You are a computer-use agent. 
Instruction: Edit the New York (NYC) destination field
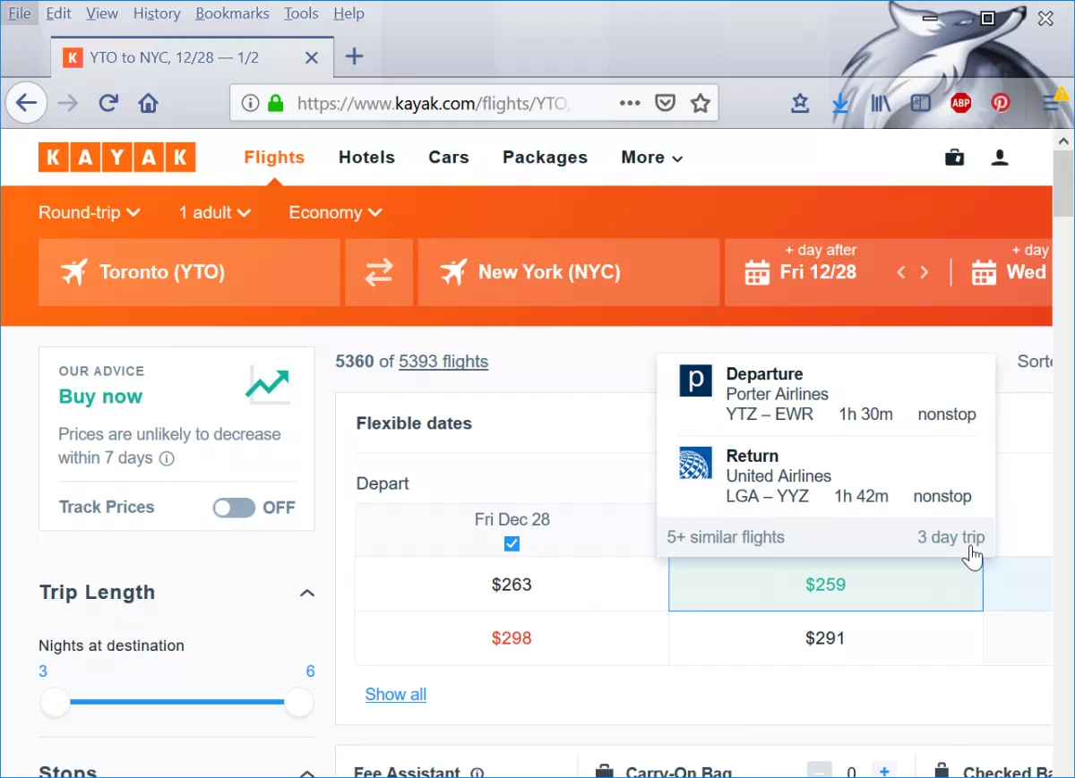tap(568, 272)
